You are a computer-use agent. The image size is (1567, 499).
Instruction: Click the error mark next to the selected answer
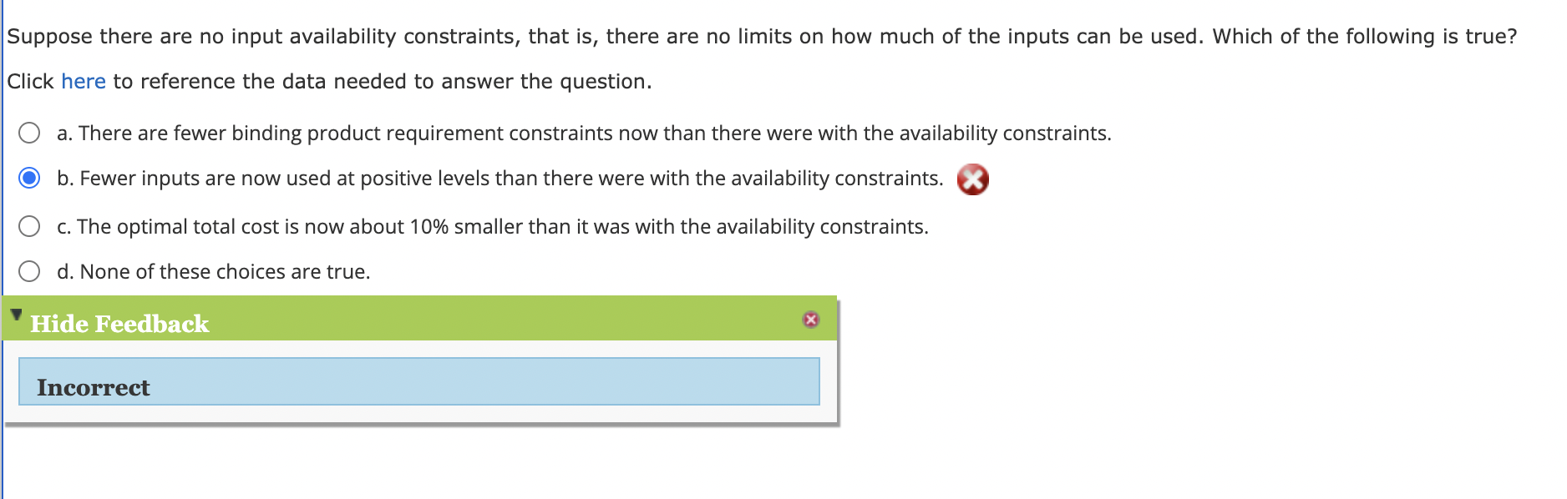(971, 179)
